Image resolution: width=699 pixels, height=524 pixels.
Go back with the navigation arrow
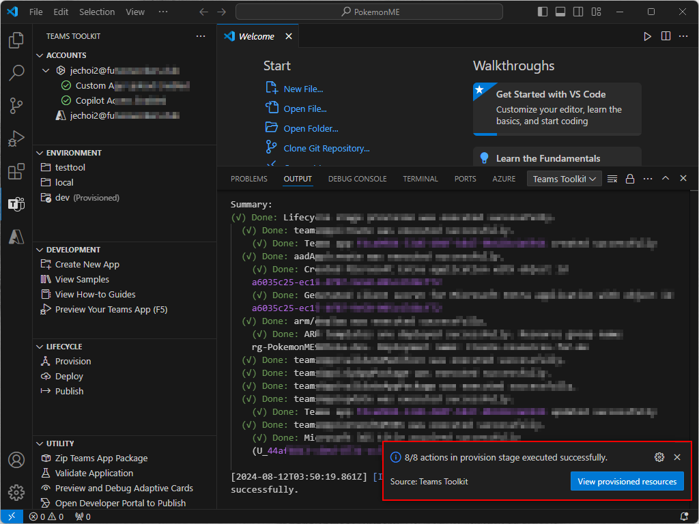(x=203, y=12)
